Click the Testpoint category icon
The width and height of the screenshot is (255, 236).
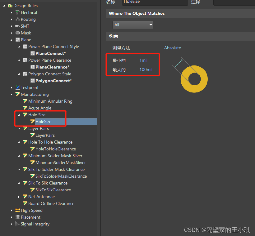coord(17,87)
